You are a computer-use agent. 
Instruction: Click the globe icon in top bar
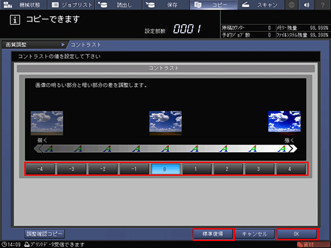pyautogui.click(x=291, y=4)
